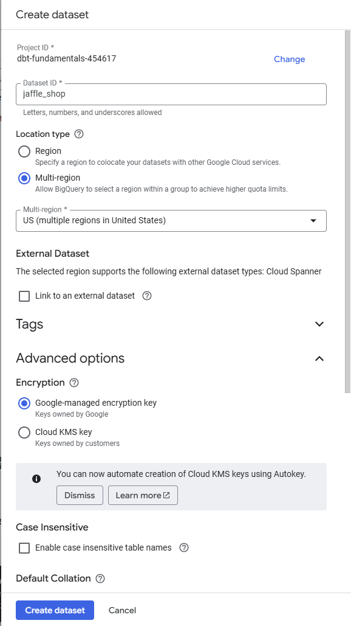The image size is (351, 626).
Task: Open help icon beside Link to external dataset
Action: point(147,296)
